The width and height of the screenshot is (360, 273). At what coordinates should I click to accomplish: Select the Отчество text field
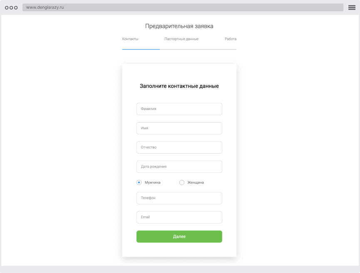pyautogui.click(x=179, y=147)
